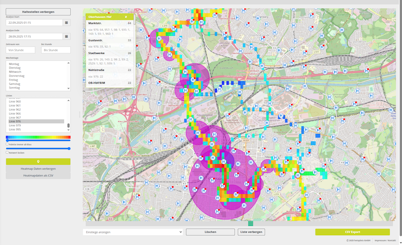Toggle 'Palette immer ab blau' checkbox
The width and height of the screenshot is (402, 245).
point(8,144)
